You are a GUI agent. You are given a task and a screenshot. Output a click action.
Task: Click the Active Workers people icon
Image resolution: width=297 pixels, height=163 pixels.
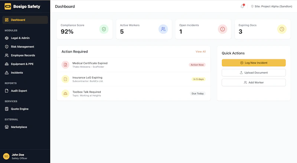pos(163,29)
